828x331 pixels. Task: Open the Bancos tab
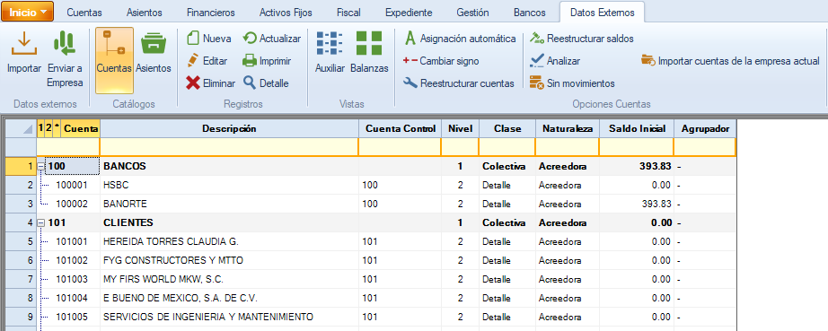pos(530,13)
